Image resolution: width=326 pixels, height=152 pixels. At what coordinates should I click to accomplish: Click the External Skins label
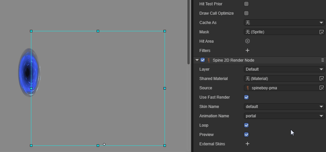(212, 144)
